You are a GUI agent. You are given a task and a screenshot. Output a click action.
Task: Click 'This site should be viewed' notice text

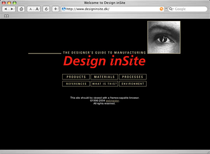105,98
